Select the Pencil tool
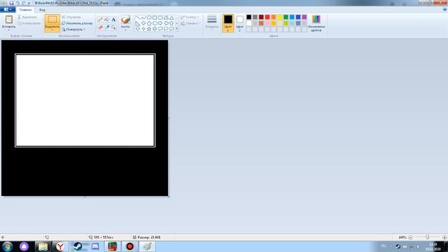Image resolution: width=448 pixels, height=252 pixels. [x=100, y=20]
